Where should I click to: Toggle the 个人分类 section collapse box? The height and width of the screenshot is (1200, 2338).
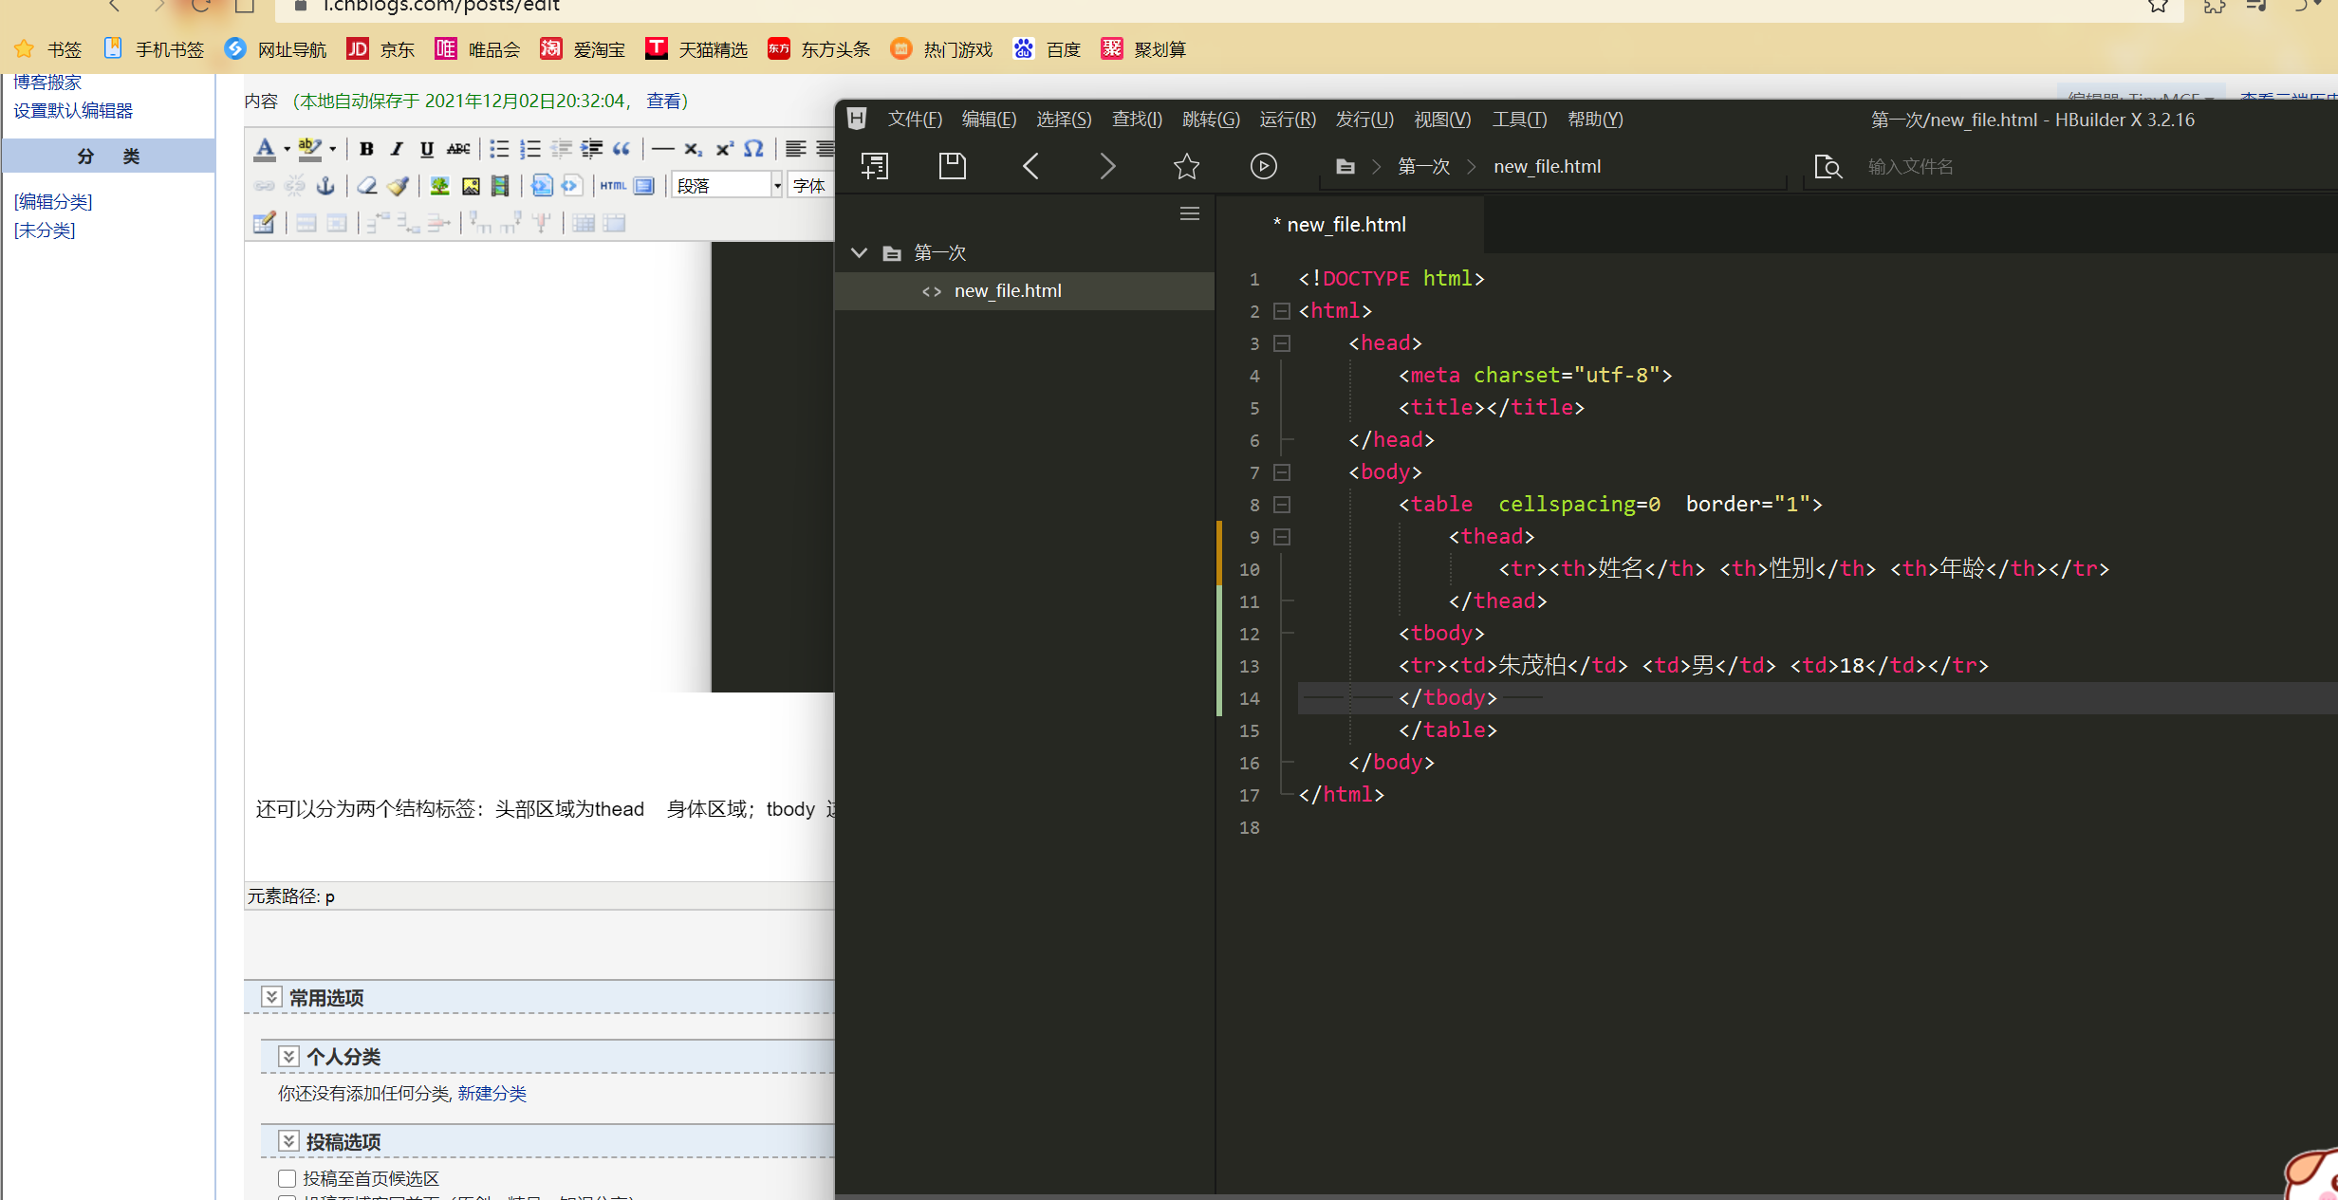pyautogui.click(x=288, y=1056)
